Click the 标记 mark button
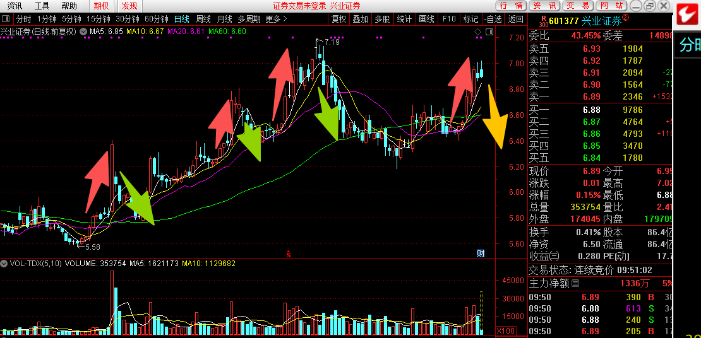 470,19
